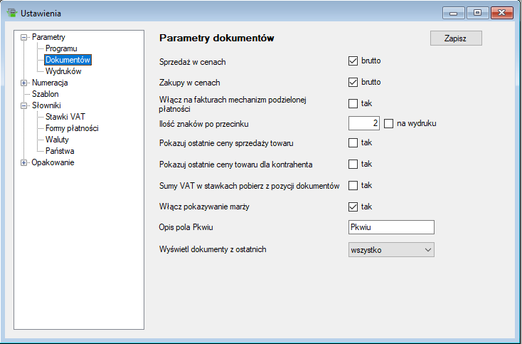This screenshot has height=344, width=522.
Task: Enable Pokazuj ostatnie ceny sprzedaży towaru
Action: pos(353,143)
